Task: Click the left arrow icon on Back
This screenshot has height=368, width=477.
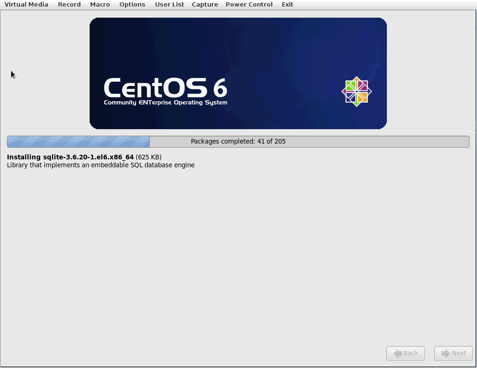Action: [398, 354]
